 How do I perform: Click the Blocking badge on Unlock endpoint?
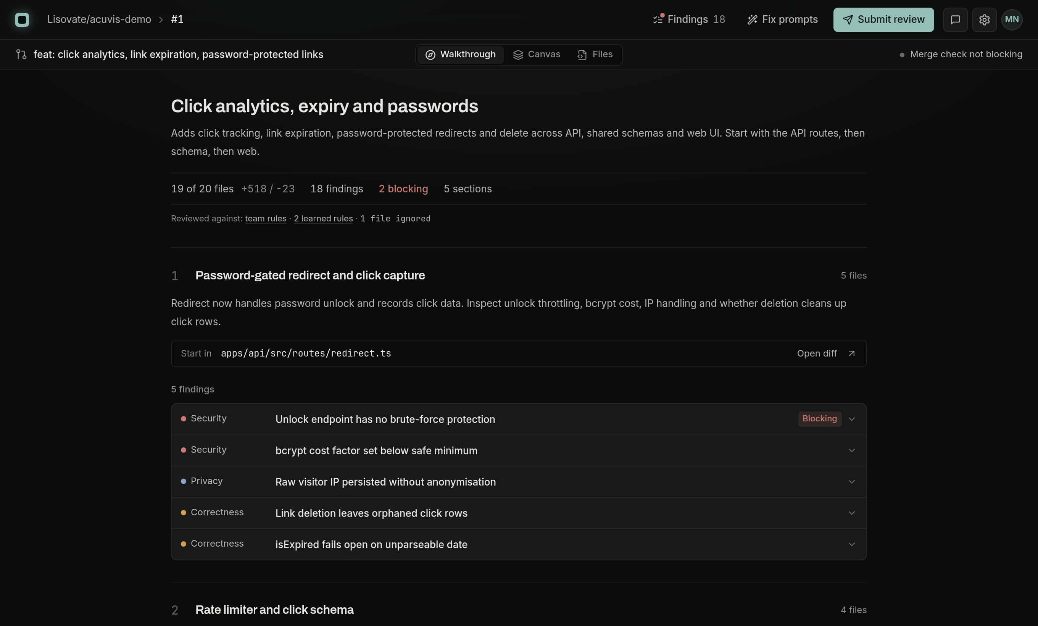[x=819, y=419]
